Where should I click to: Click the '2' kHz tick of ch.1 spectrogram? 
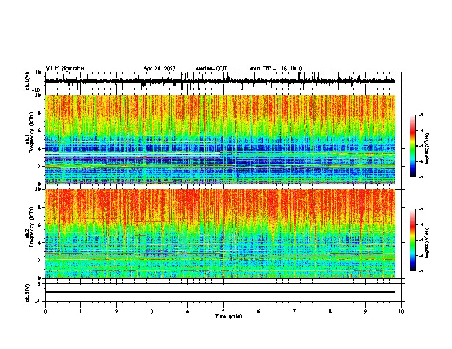coord(39,167)
